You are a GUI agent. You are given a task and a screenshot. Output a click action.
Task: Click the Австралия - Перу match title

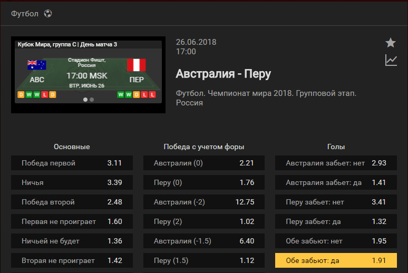224,74
